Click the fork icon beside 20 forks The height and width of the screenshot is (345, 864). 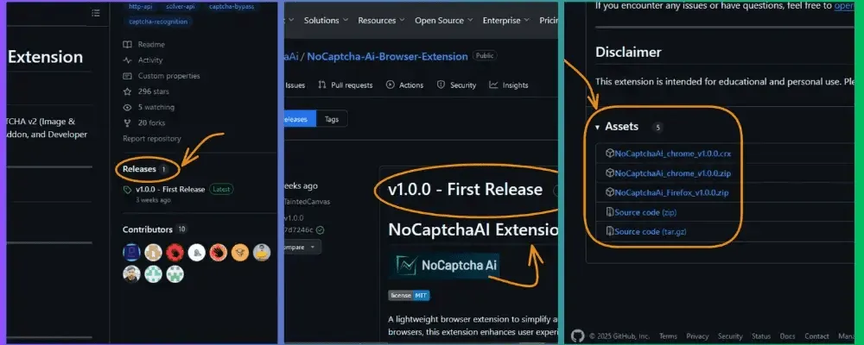click(128, 122)
